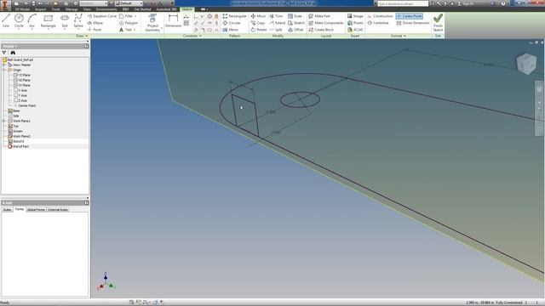Toggle Driven Dimension format
Image resolution: width=545 pixels, height=306 pixels.
413,23
